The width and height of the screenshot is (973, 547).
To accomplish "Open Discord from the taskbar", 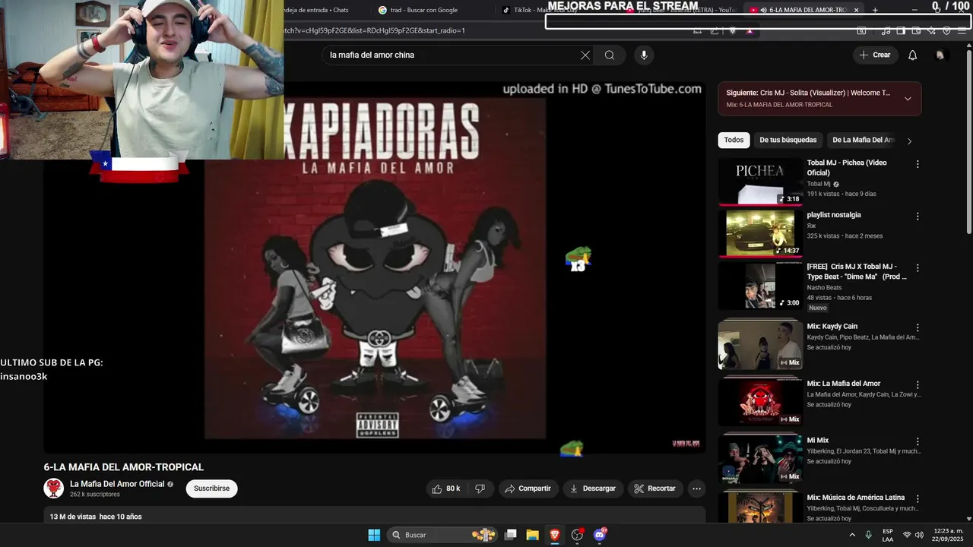I will [600, 535].
